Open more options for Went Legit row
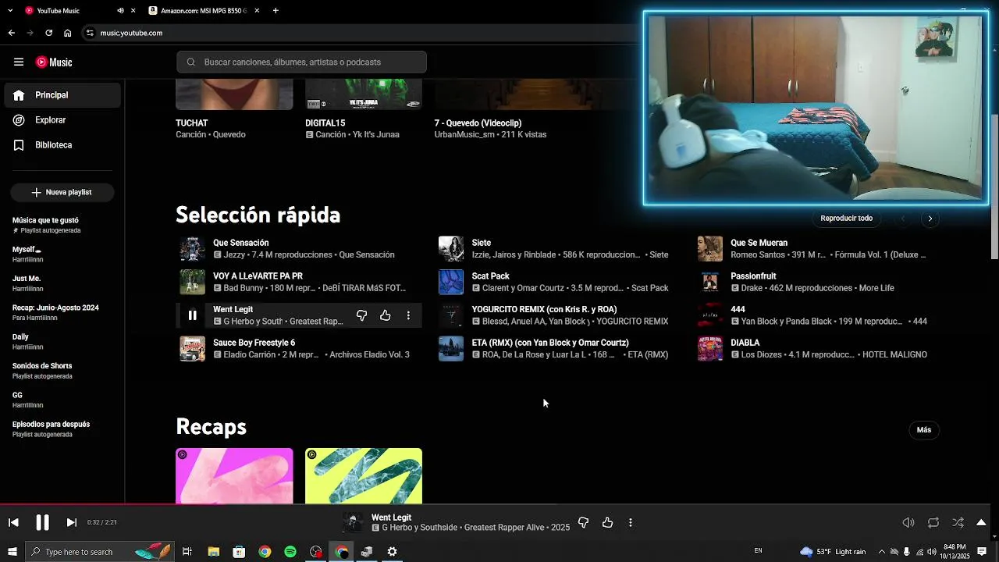The width and height of the screenshot is (999, 562). click(408, 315)
